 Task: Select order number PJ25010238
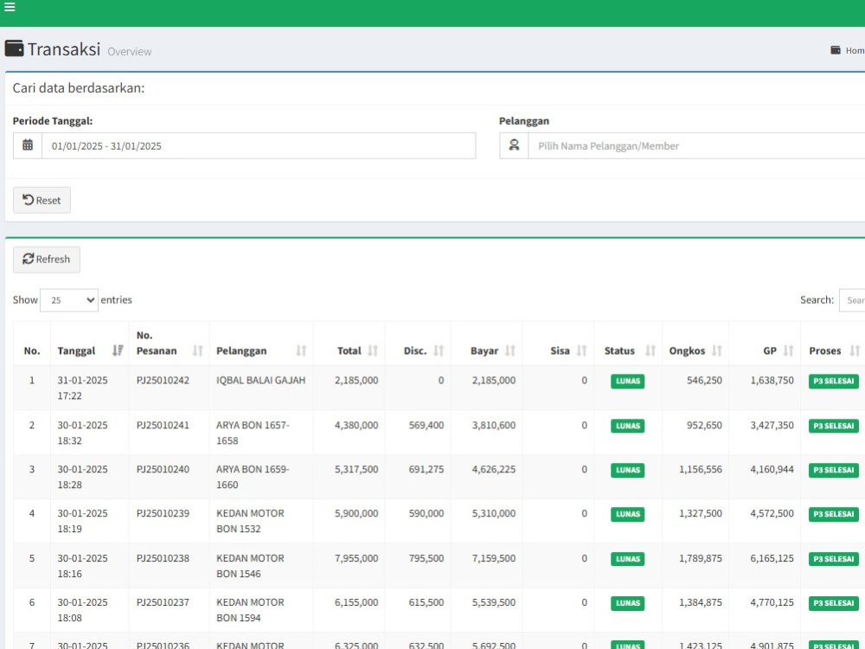(163, 558)
